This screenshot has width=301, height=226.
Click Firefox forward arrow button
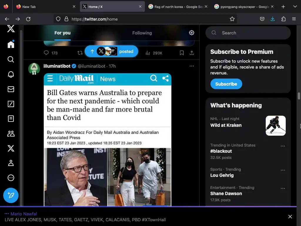pyautogui.click(x=18, y=19)
